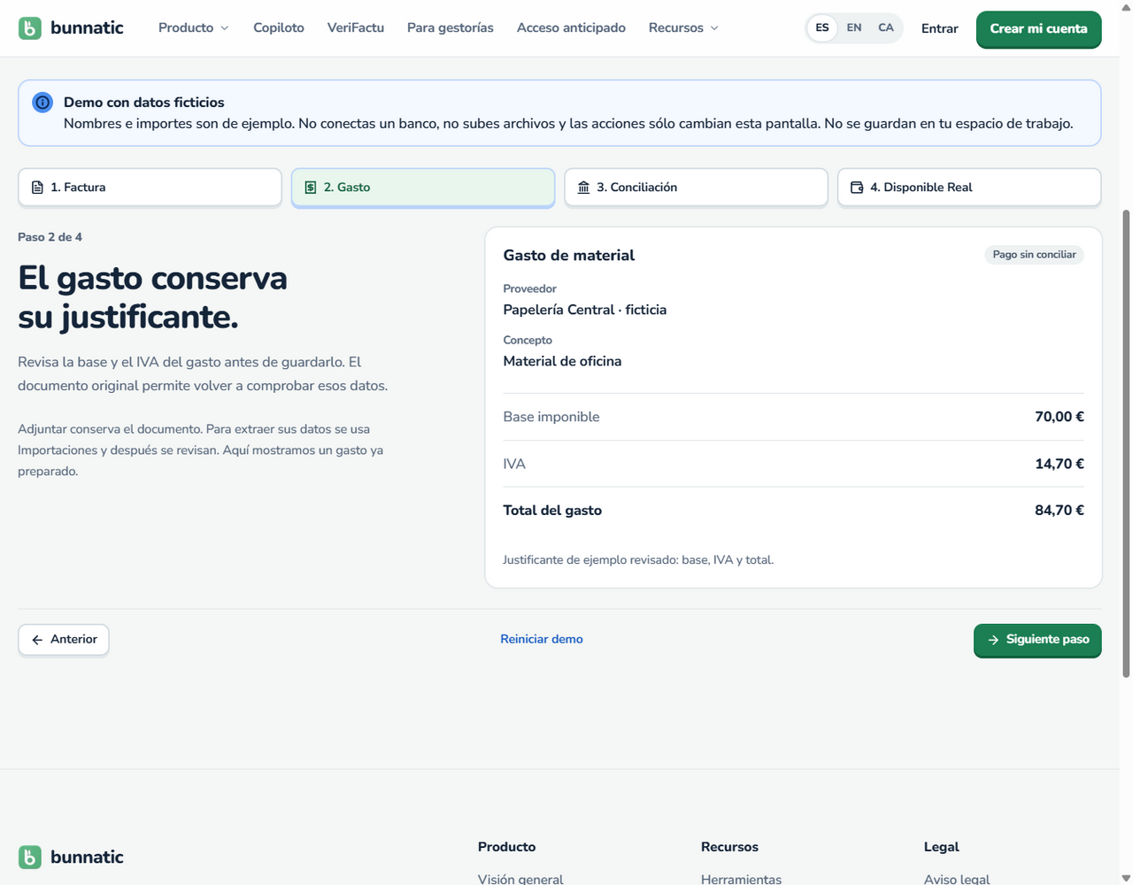The width and height of the screenshot is (1133, 885).
Task: Select the 4. Disponible Real step tab
Action: [969, 188]
